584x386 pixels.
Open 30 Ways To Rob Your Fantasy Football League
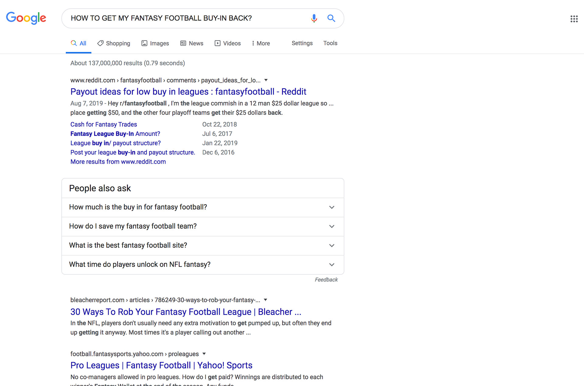(x=186, y=312)
